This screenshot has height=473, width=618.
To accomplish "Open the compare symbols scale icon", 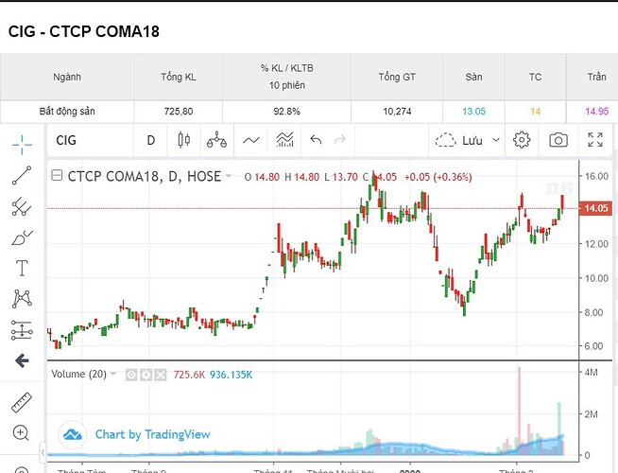I will pyautogui.click(x=216, y=140).
